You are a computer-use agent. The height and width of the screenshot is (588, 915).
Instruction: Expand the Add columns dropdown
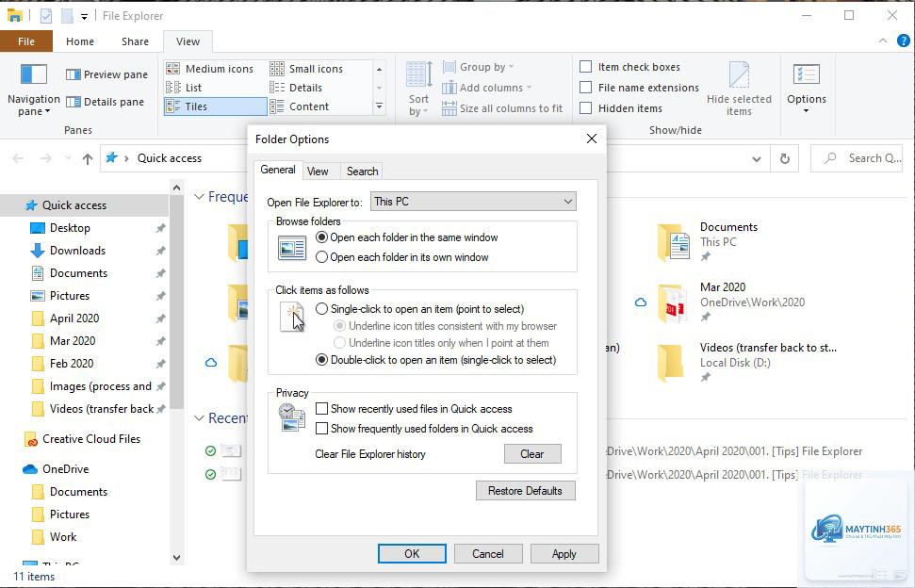click(x=486, y=88)
